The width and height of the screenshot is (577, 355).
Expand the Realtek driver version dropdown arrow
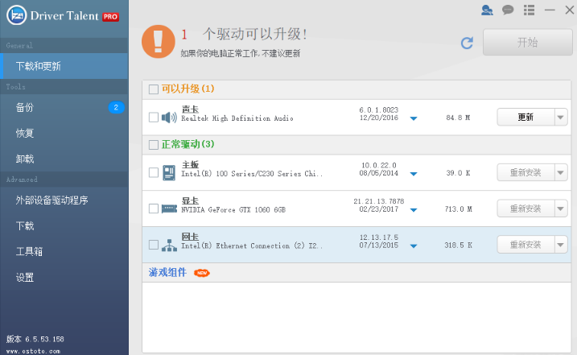pyautogui.click(x=414, y=118)
